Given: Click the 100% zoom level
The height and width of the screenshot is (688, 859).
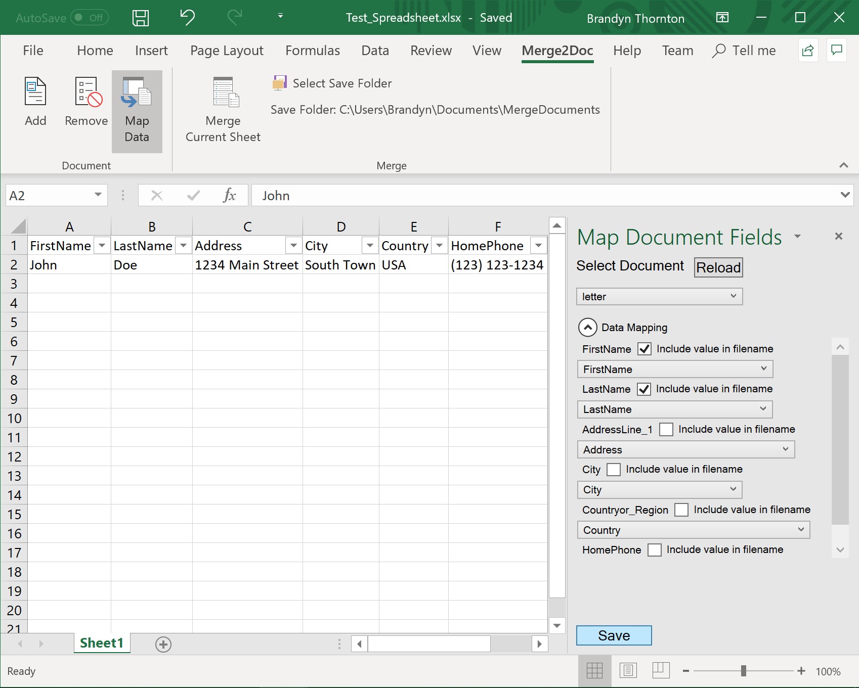Looking at the screenshot, I should [828, 671].
